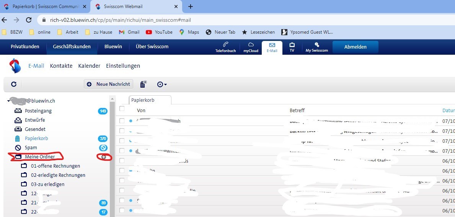
Task: Tick the first message row checkbox
Action: pyautogui.click(x=122, y=121)
